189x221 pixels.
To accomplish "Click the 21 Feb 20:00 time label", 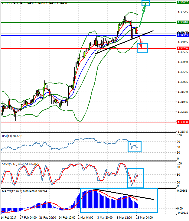I will [48, 218].
